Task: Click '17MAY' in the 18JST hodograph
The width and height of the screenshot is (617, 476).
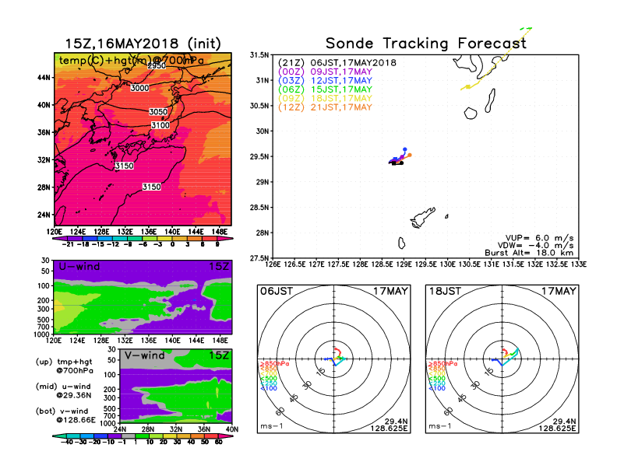Action: 559,292
